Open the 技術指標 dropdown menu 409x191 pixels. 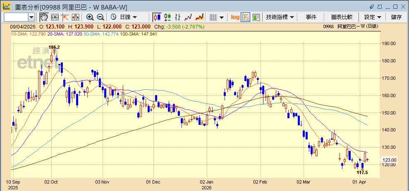click(280, 17)
